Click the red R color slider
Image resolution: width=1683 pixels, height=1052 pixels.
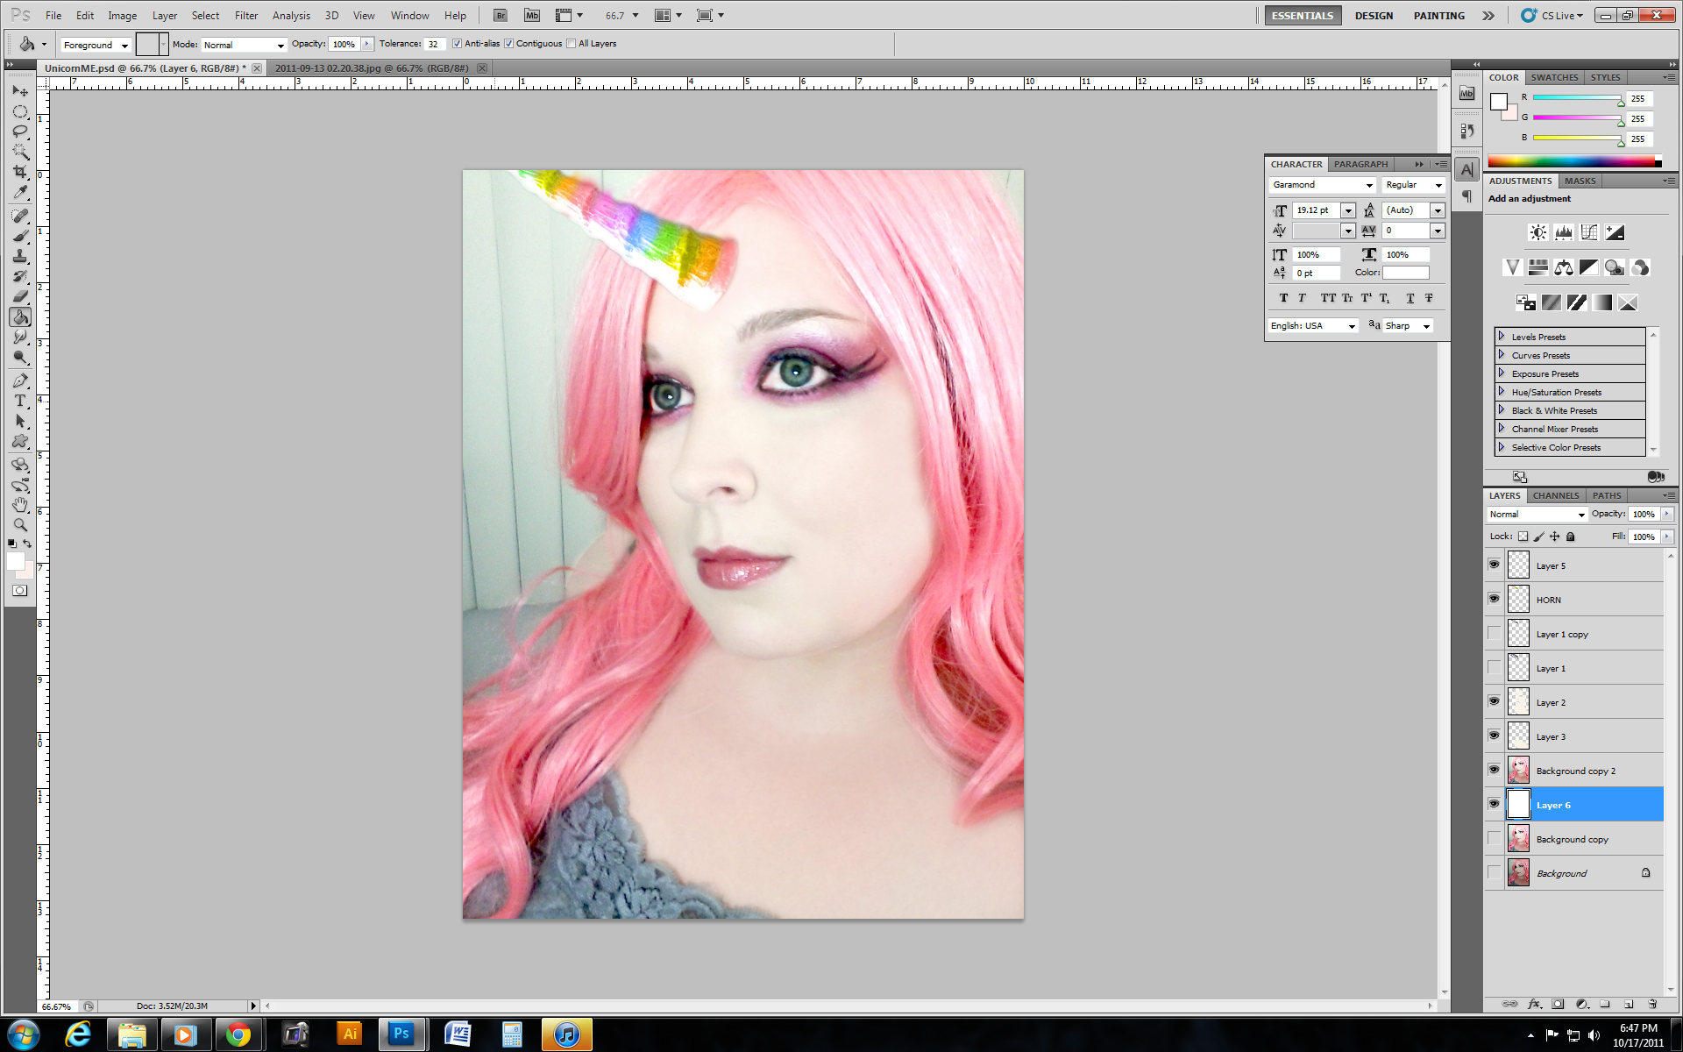click(1578, 98)
